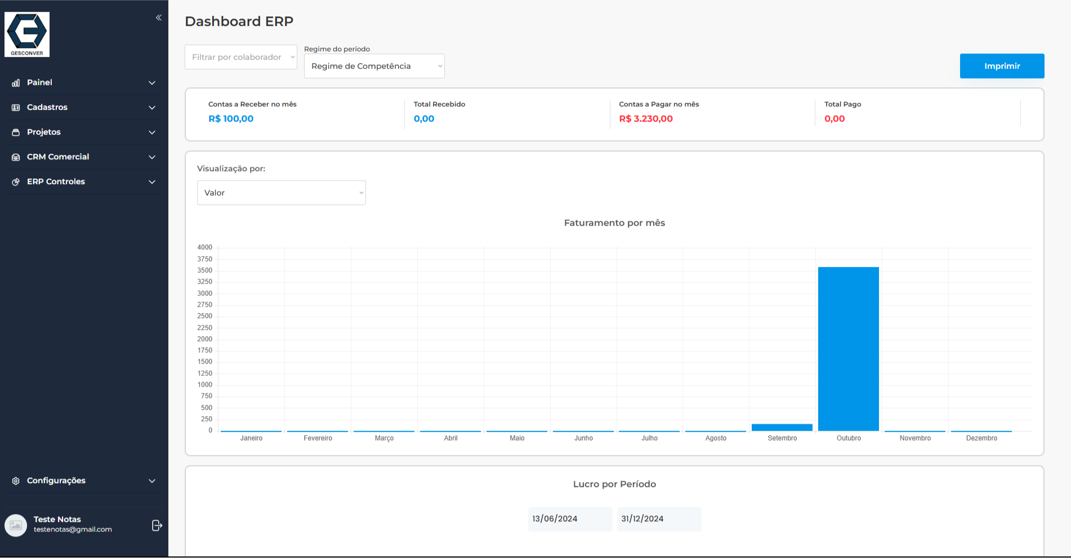
Task: Open the Cadastros menu item
Action: pos(84,108)
